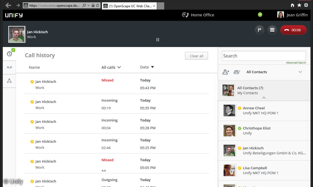313x187 pixels.
Task: Open the empty new browser tab
Action: click(x=161, y=6)
